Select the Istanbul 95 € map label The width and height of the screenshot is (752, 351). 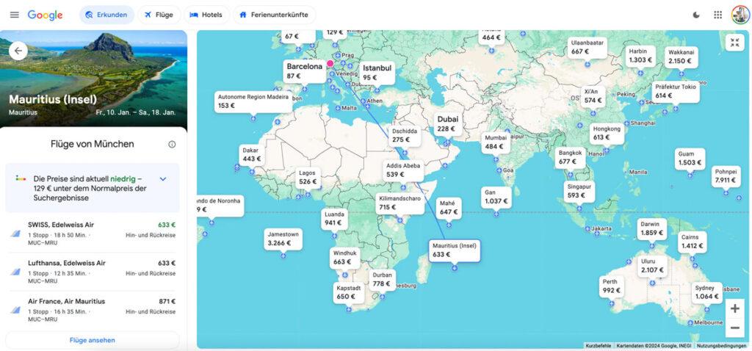click(x=377, y=73)
